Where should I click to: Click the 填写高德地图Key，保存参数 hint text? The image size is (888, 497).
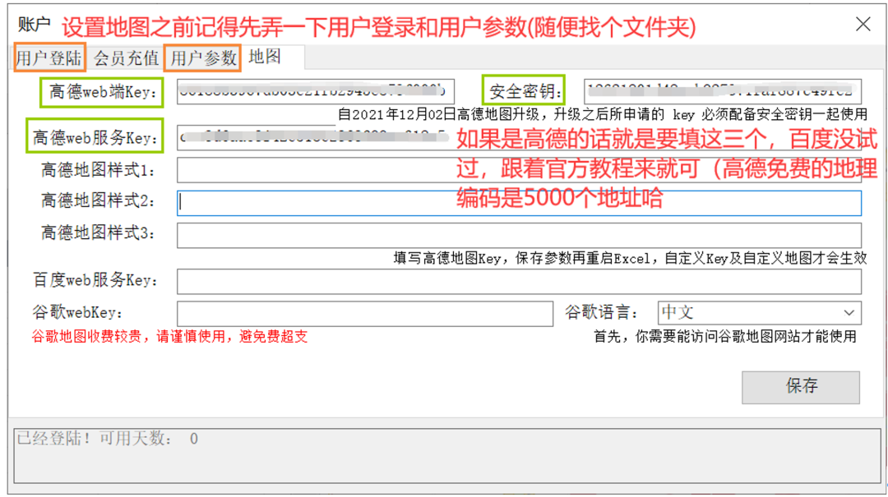630,259
